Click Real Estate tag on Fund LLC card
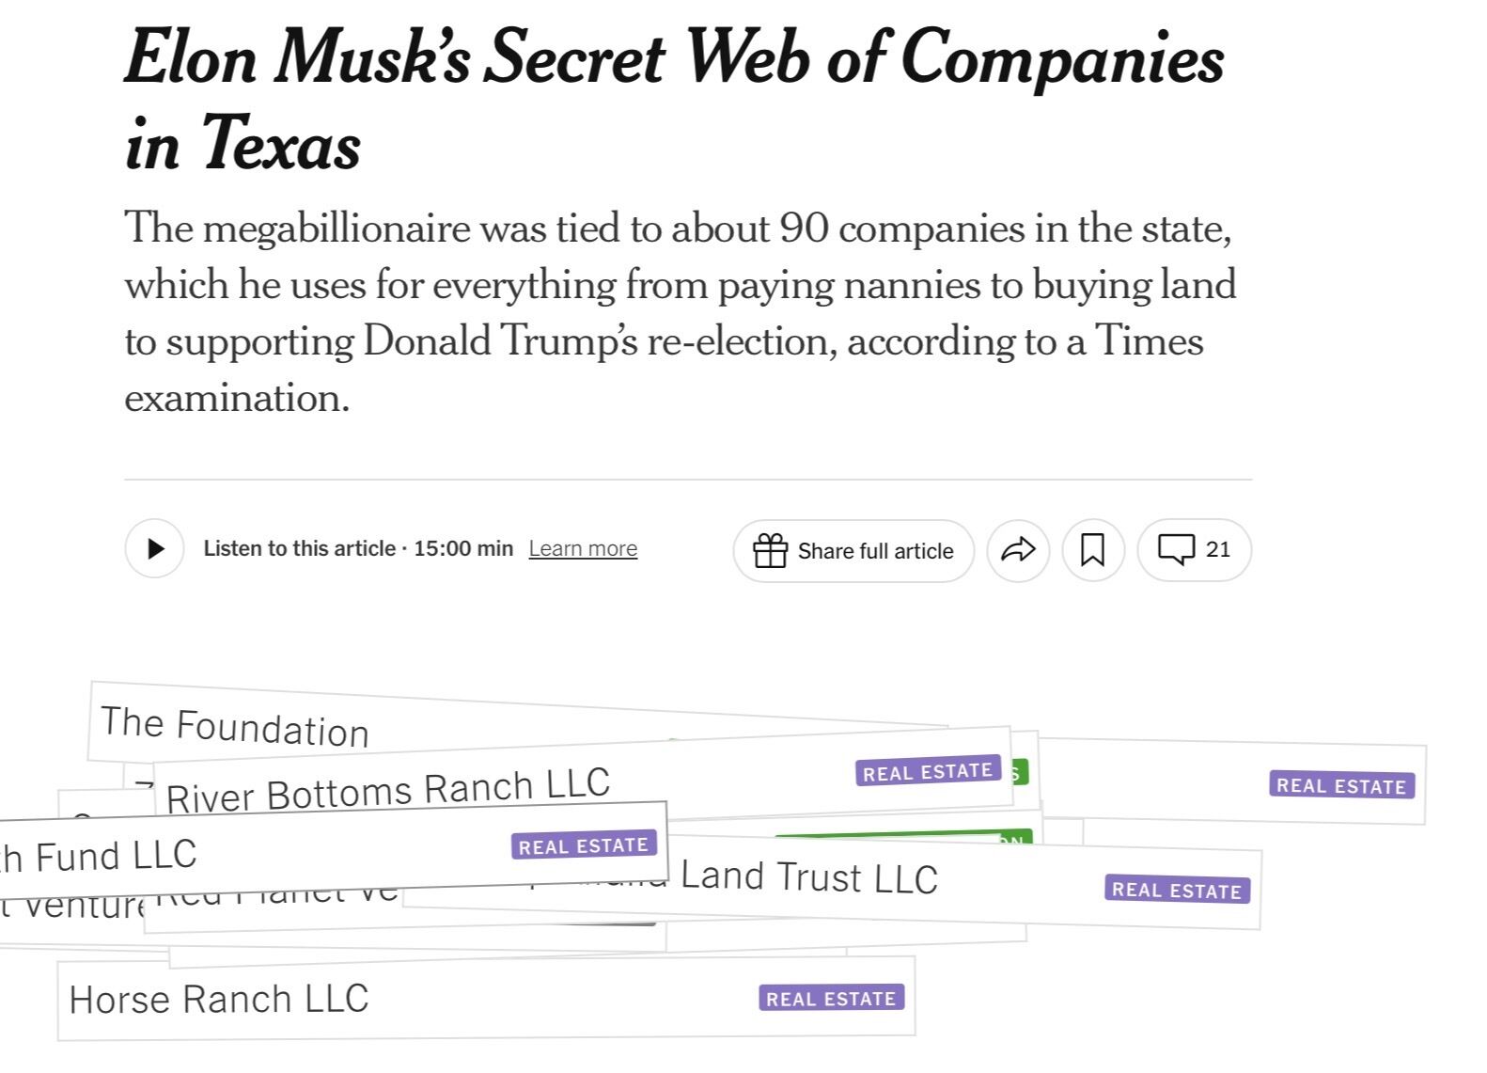The image size is (1487, 1073). (583, 846)
